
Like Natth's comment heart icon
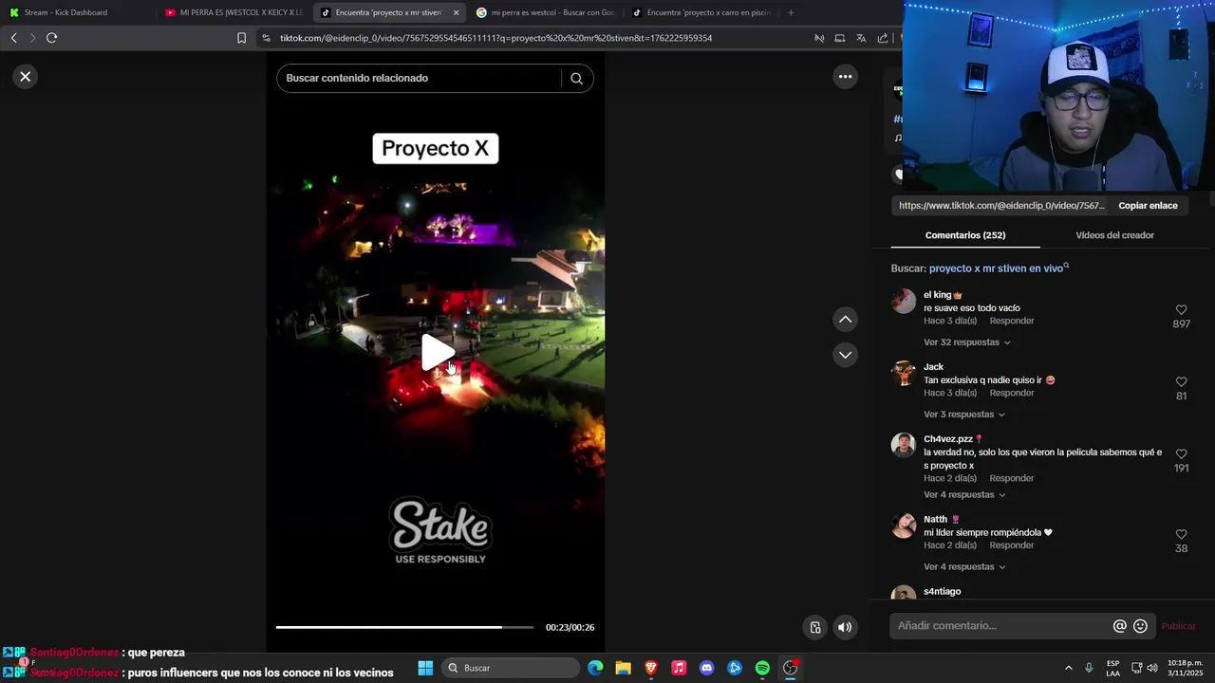[1181, 535]
